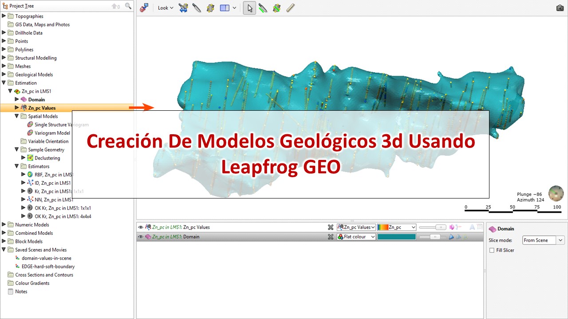Click the Kr 1x1x1 estimator icon
The height and width of the screenshot is (319, 568).
30,191
